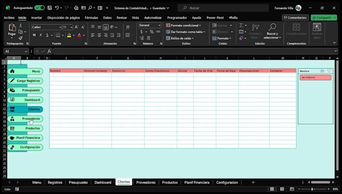Open the Power Pivot tab
This screenshot has width=342, height=194.
point(215,18)
